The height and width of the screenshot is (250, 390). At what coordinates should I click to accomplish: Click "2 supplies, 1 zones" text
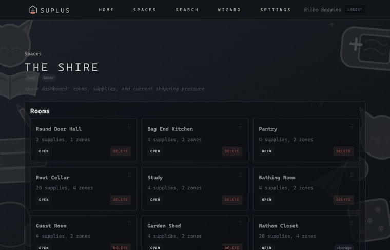(x=63, y=140)
